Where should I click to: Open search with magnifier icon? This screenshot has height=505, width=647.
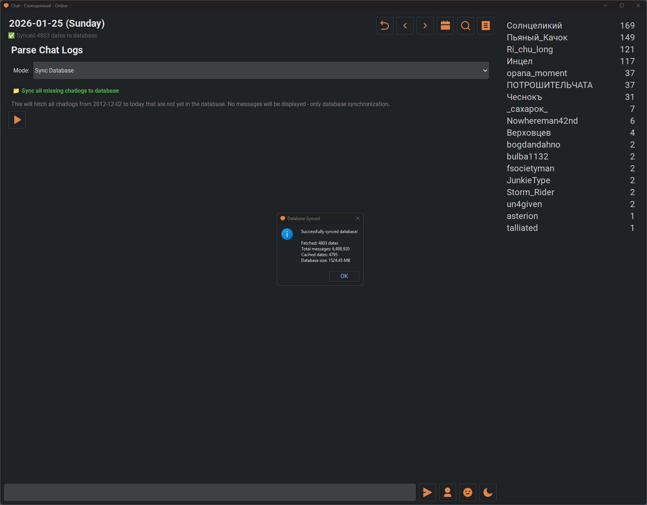pos(466,26)
